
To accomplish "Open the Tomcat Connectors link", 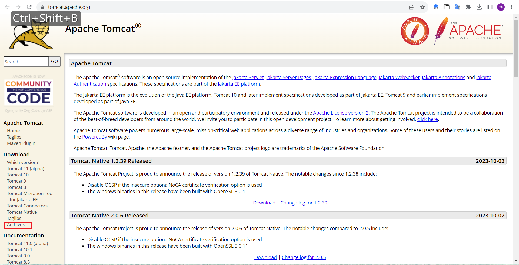I will click(x=27, y=206).
